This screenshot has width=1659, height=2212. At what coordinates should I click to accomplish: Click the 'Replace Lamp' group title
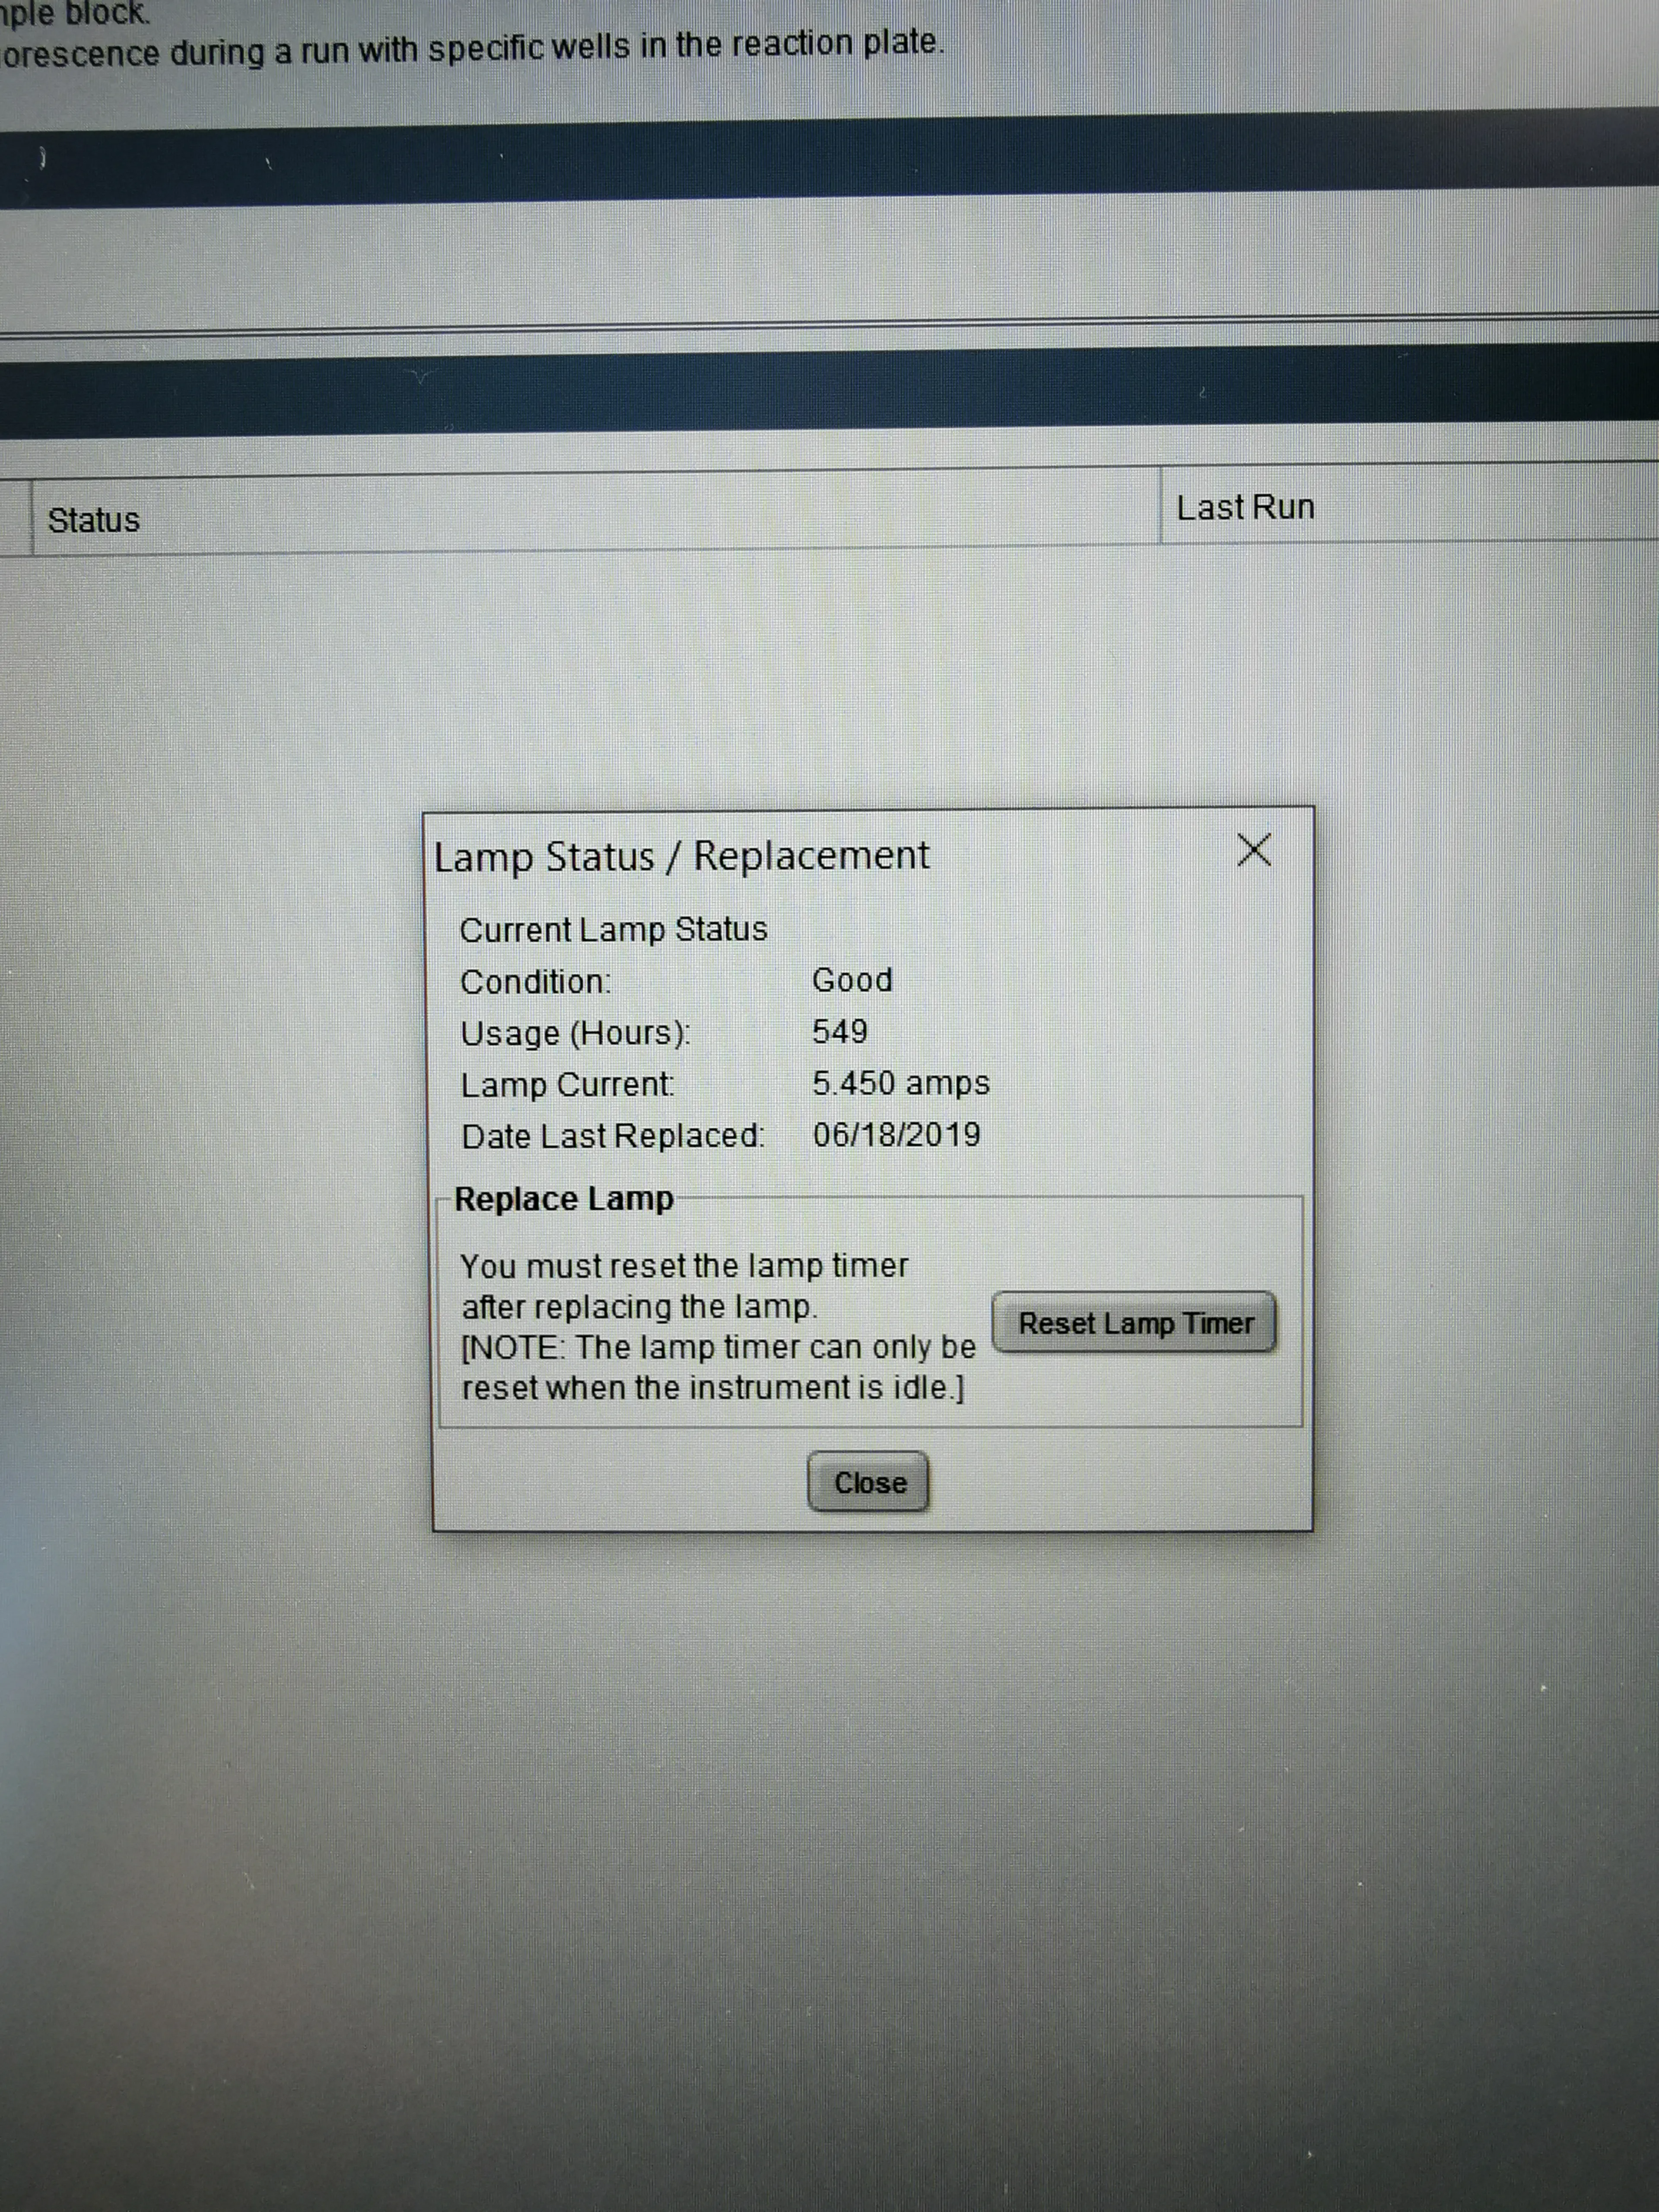click(564, 1198)
